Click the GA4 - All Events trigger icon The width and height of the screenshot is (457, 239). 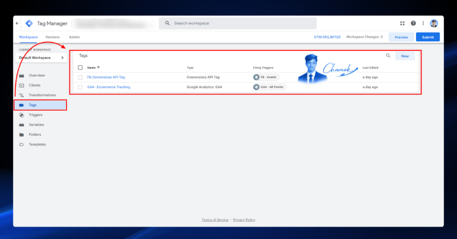tap(256, 87)
